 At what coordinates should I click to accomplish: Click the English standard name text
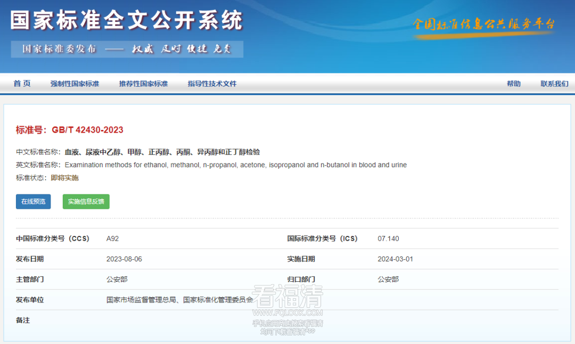pyautogui.click(x=235, y=165)
